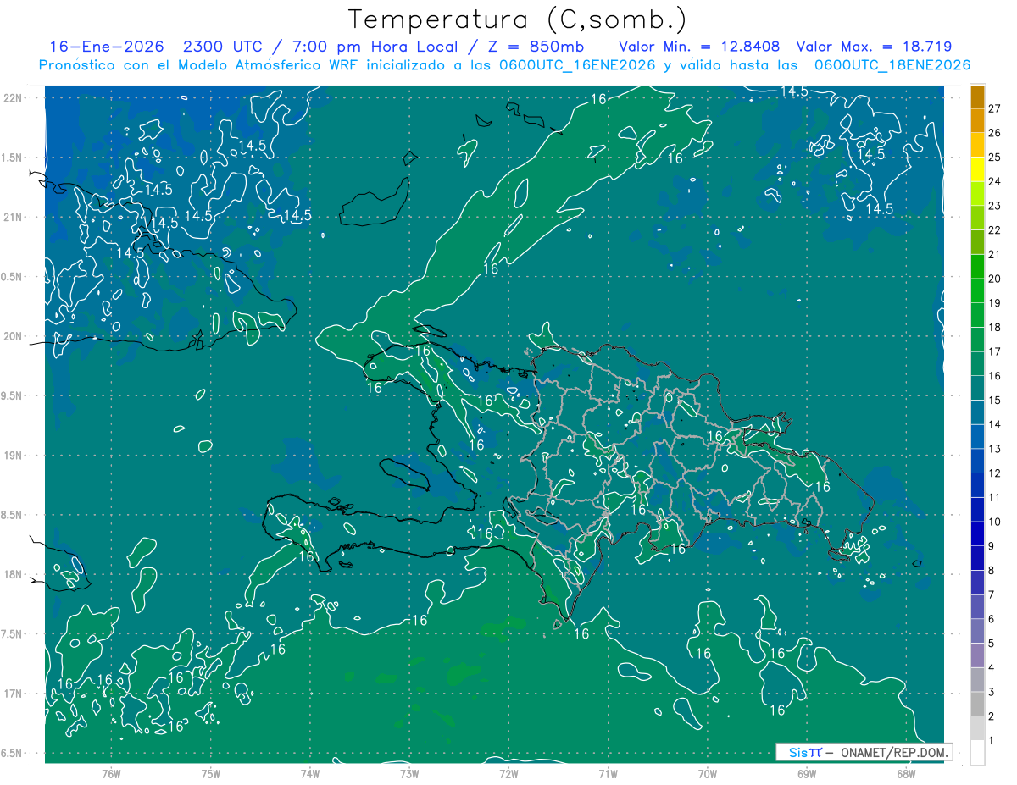Image resolution: width=1017 pixels, height=785 pixels.
Task: Click the "76W" longitude axis label
Action: click(x=111, y=774)
